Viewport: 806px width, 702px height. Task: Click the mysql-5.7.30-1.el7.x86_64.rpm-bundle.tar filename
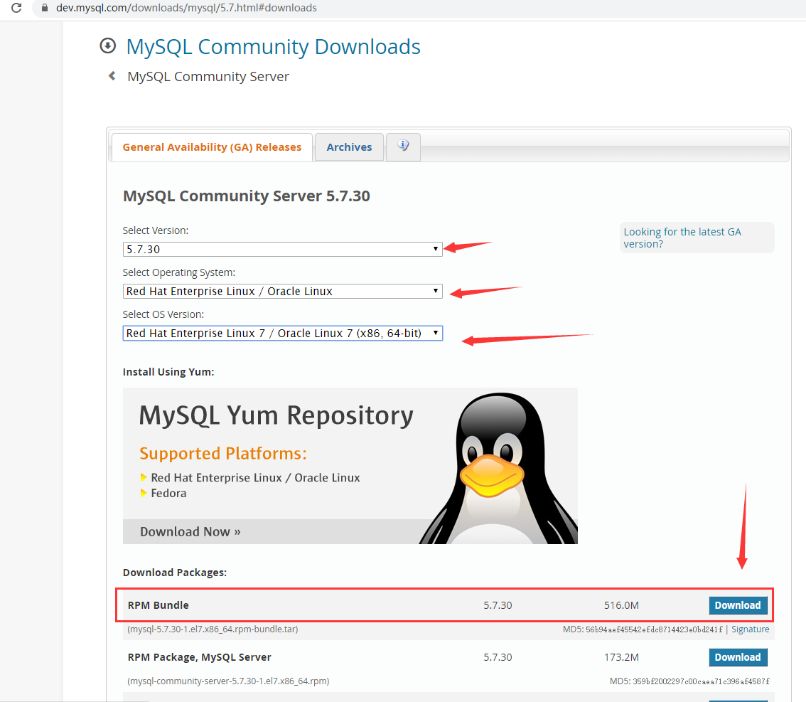(213, 629)
